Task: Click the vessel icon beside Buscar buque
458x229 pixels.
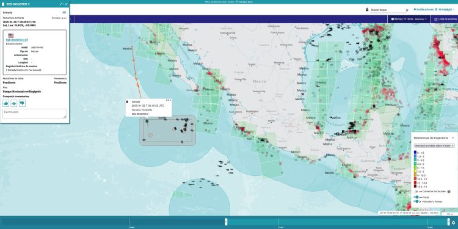Action: [367, 10]
